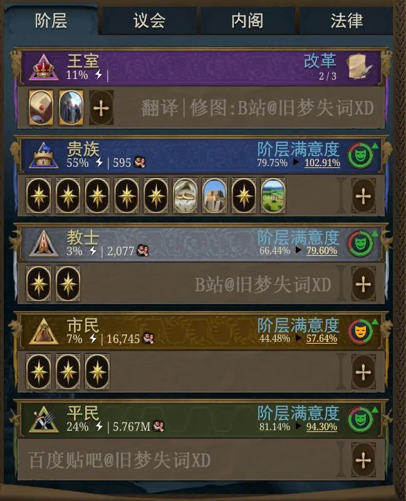Add privilege to the 教士 estate

coord(363,283)
